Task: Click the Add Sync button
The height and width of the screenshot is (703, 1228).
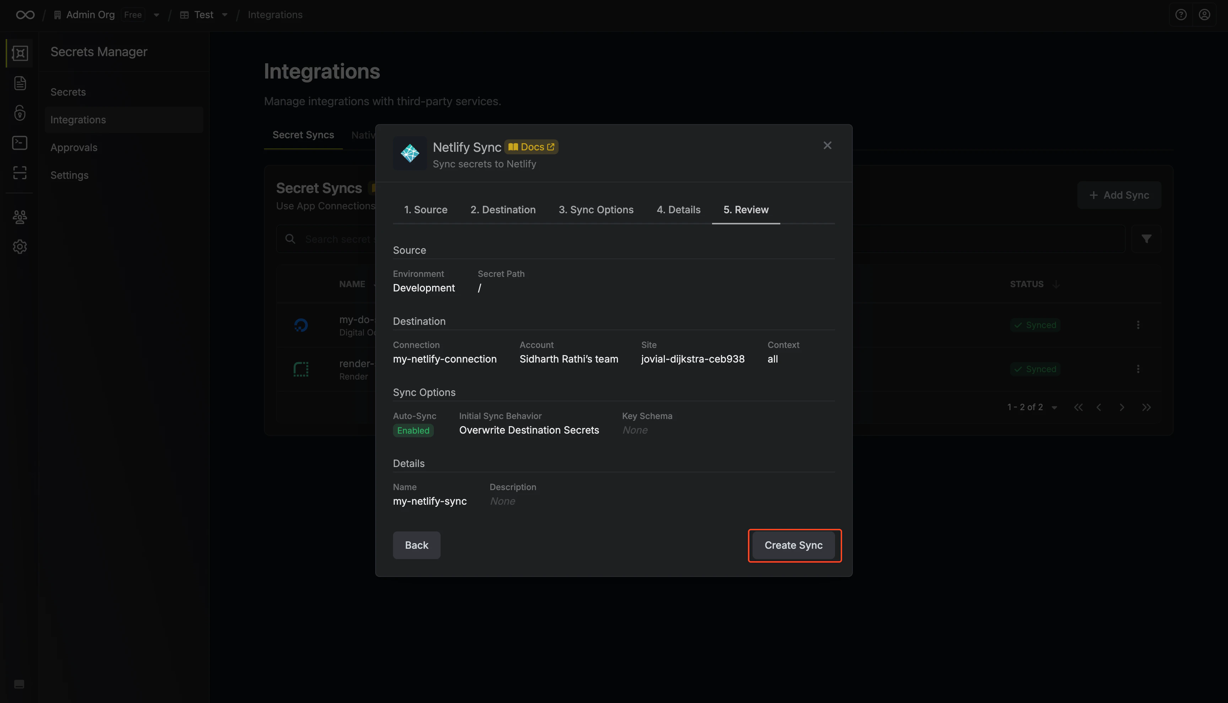Action: [1119, 195]
